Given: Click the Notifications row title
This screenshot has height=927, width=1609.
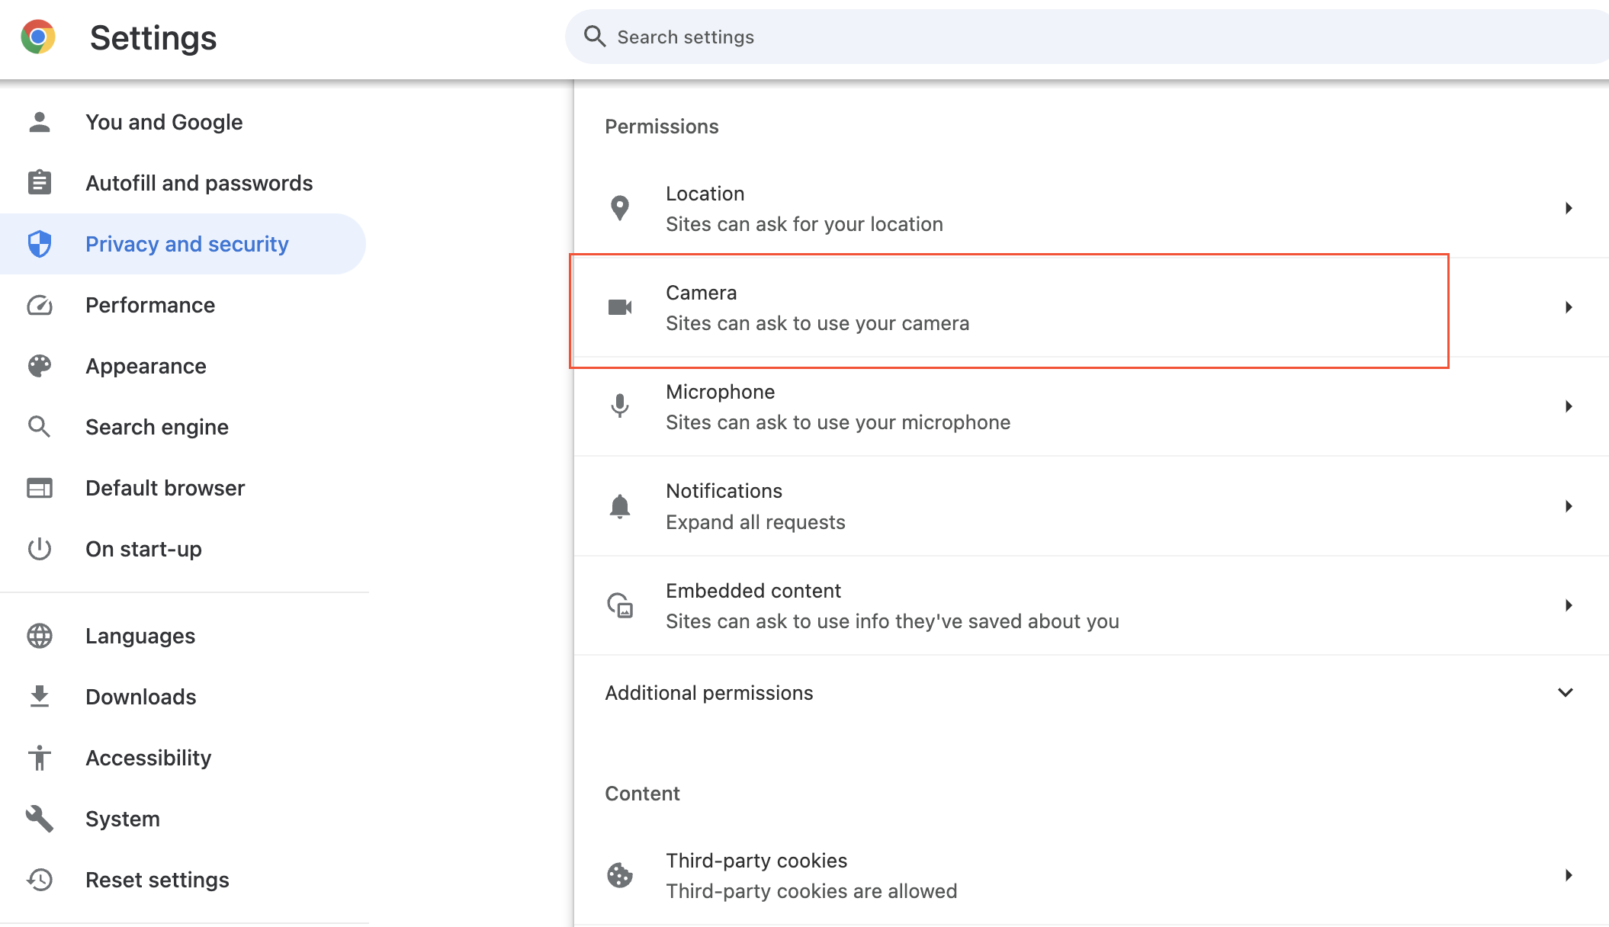Looking at the screenshot, I should [724, 491].
